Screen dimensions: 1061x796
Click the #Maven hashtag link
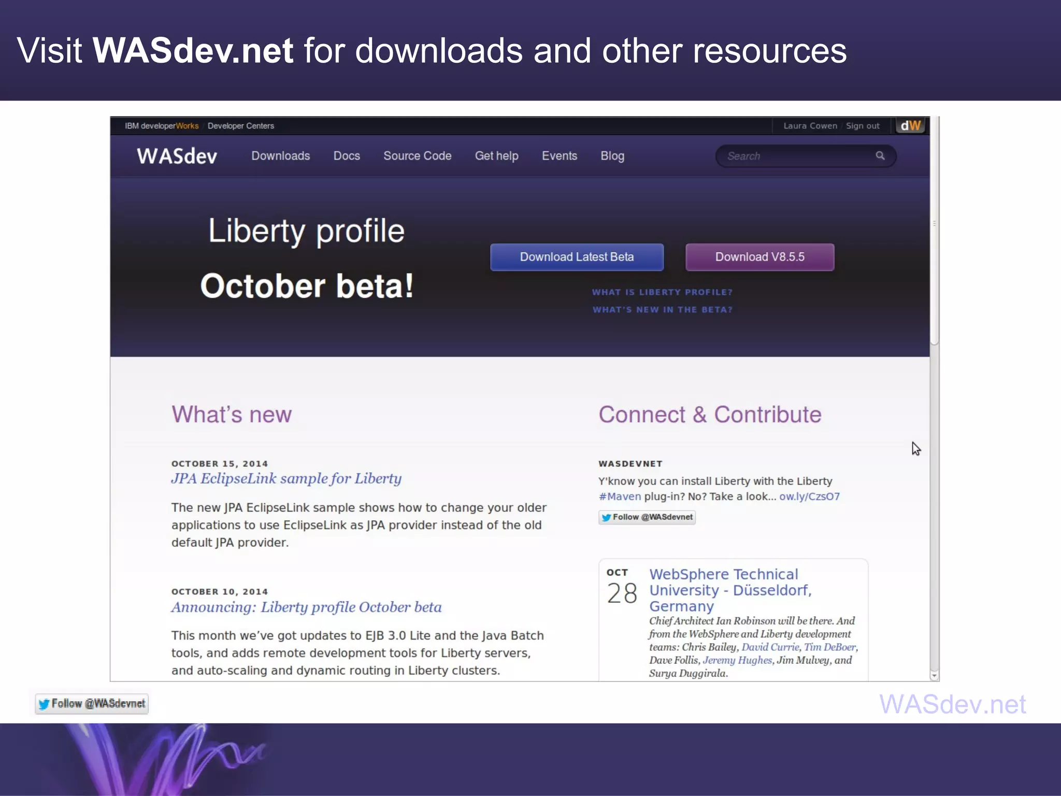pyautogui.click(x=620, y=496)
